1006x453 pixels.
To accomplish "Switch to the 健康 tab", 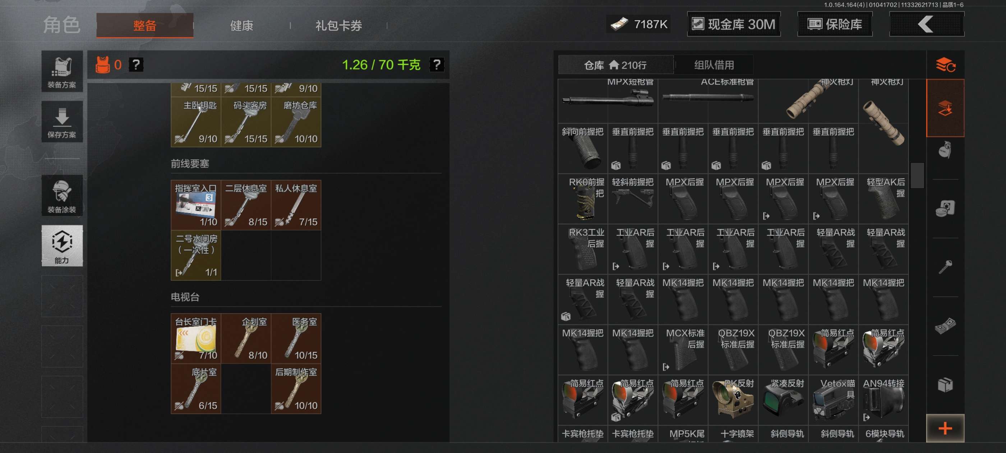I will [x=242, y=26].
